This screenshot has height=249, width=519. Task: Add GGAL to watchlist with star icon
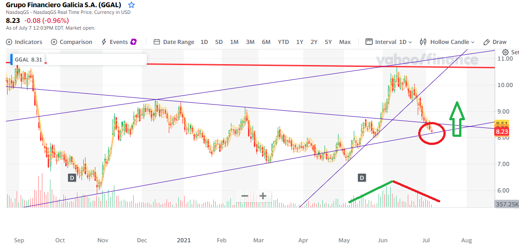coord(131,5)
